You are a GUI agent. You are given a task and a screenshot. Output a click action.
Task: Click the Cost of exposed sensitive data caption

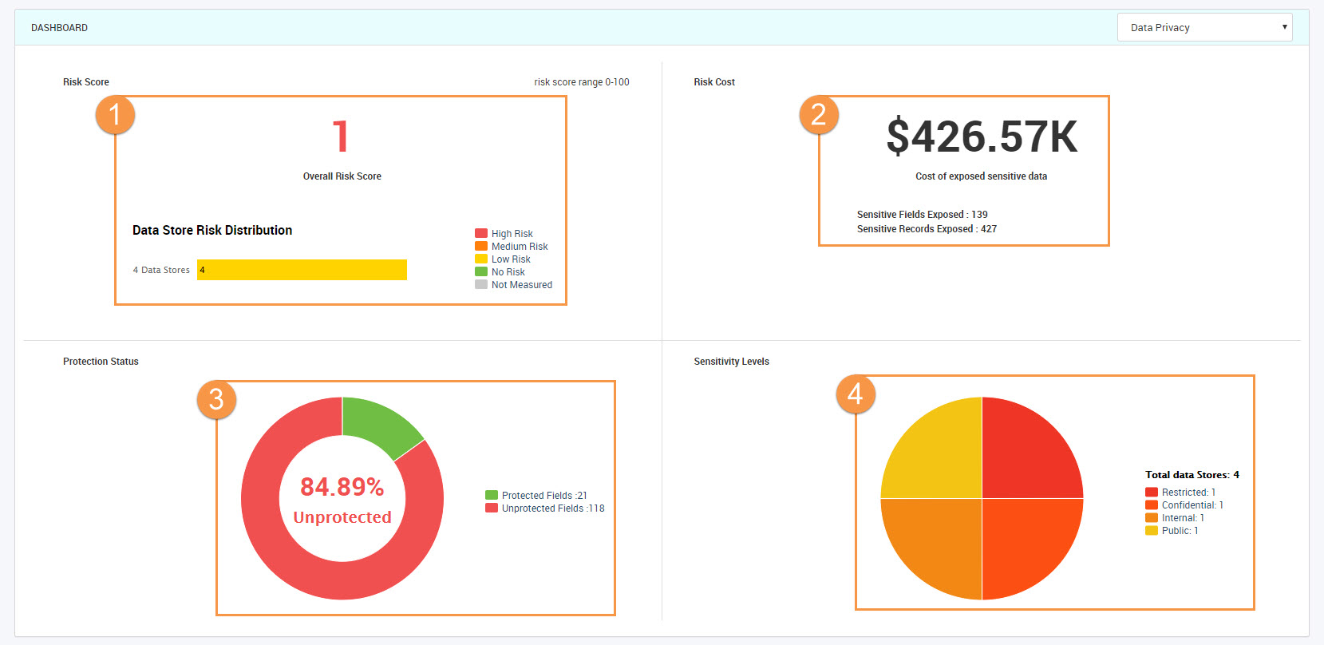point(981,176)
